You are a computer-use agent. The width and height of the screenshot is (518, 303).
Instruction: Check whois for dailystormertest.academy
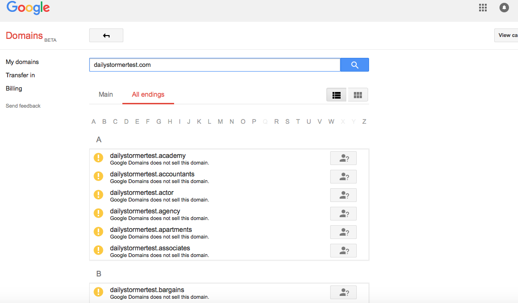coord(343,158)
